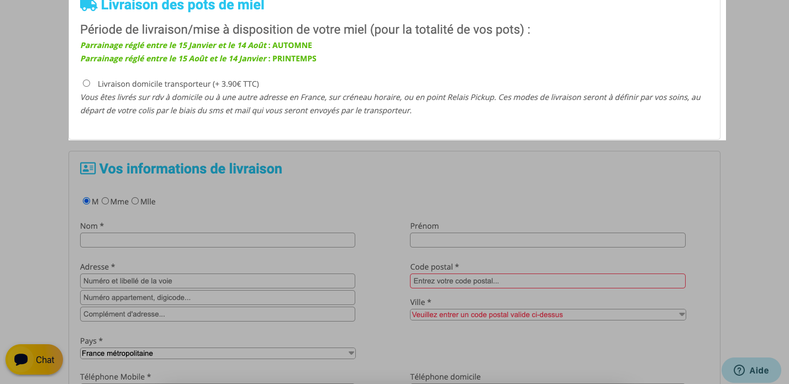Select Livraison domicile transporteur radio option

tap(86, 83)
